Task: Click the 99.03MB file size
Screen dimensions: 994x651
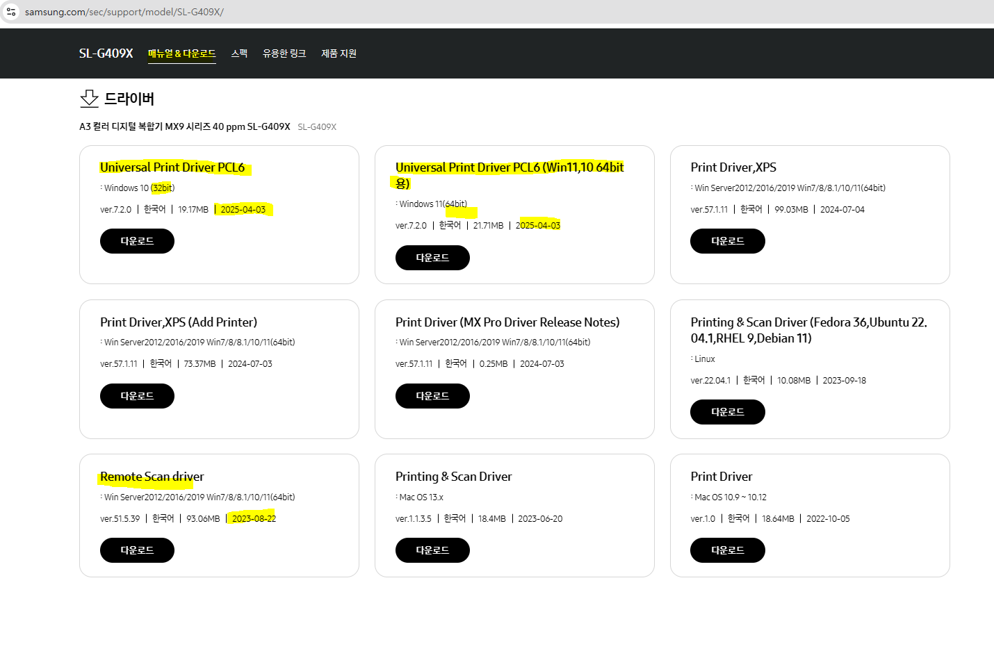Action: 792,210
